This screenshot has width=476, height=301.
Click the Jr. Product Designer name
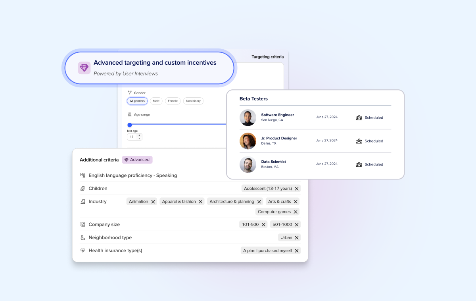coord(279,138)
